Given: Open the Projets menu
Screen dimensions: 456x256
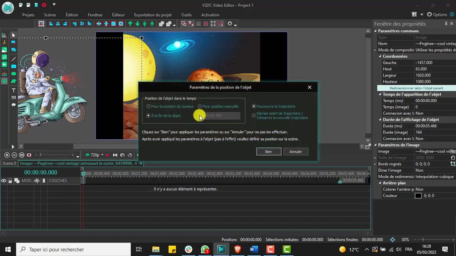Looking at the screenshot, I should click(x=28, y=15).
